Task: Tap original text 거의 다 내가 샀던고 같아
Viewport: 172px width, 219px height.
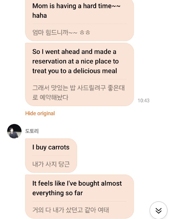Action: pos(64,210)
